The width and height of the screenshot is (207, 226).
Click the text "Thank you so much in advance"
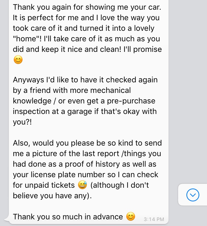(x=68, y=217)
